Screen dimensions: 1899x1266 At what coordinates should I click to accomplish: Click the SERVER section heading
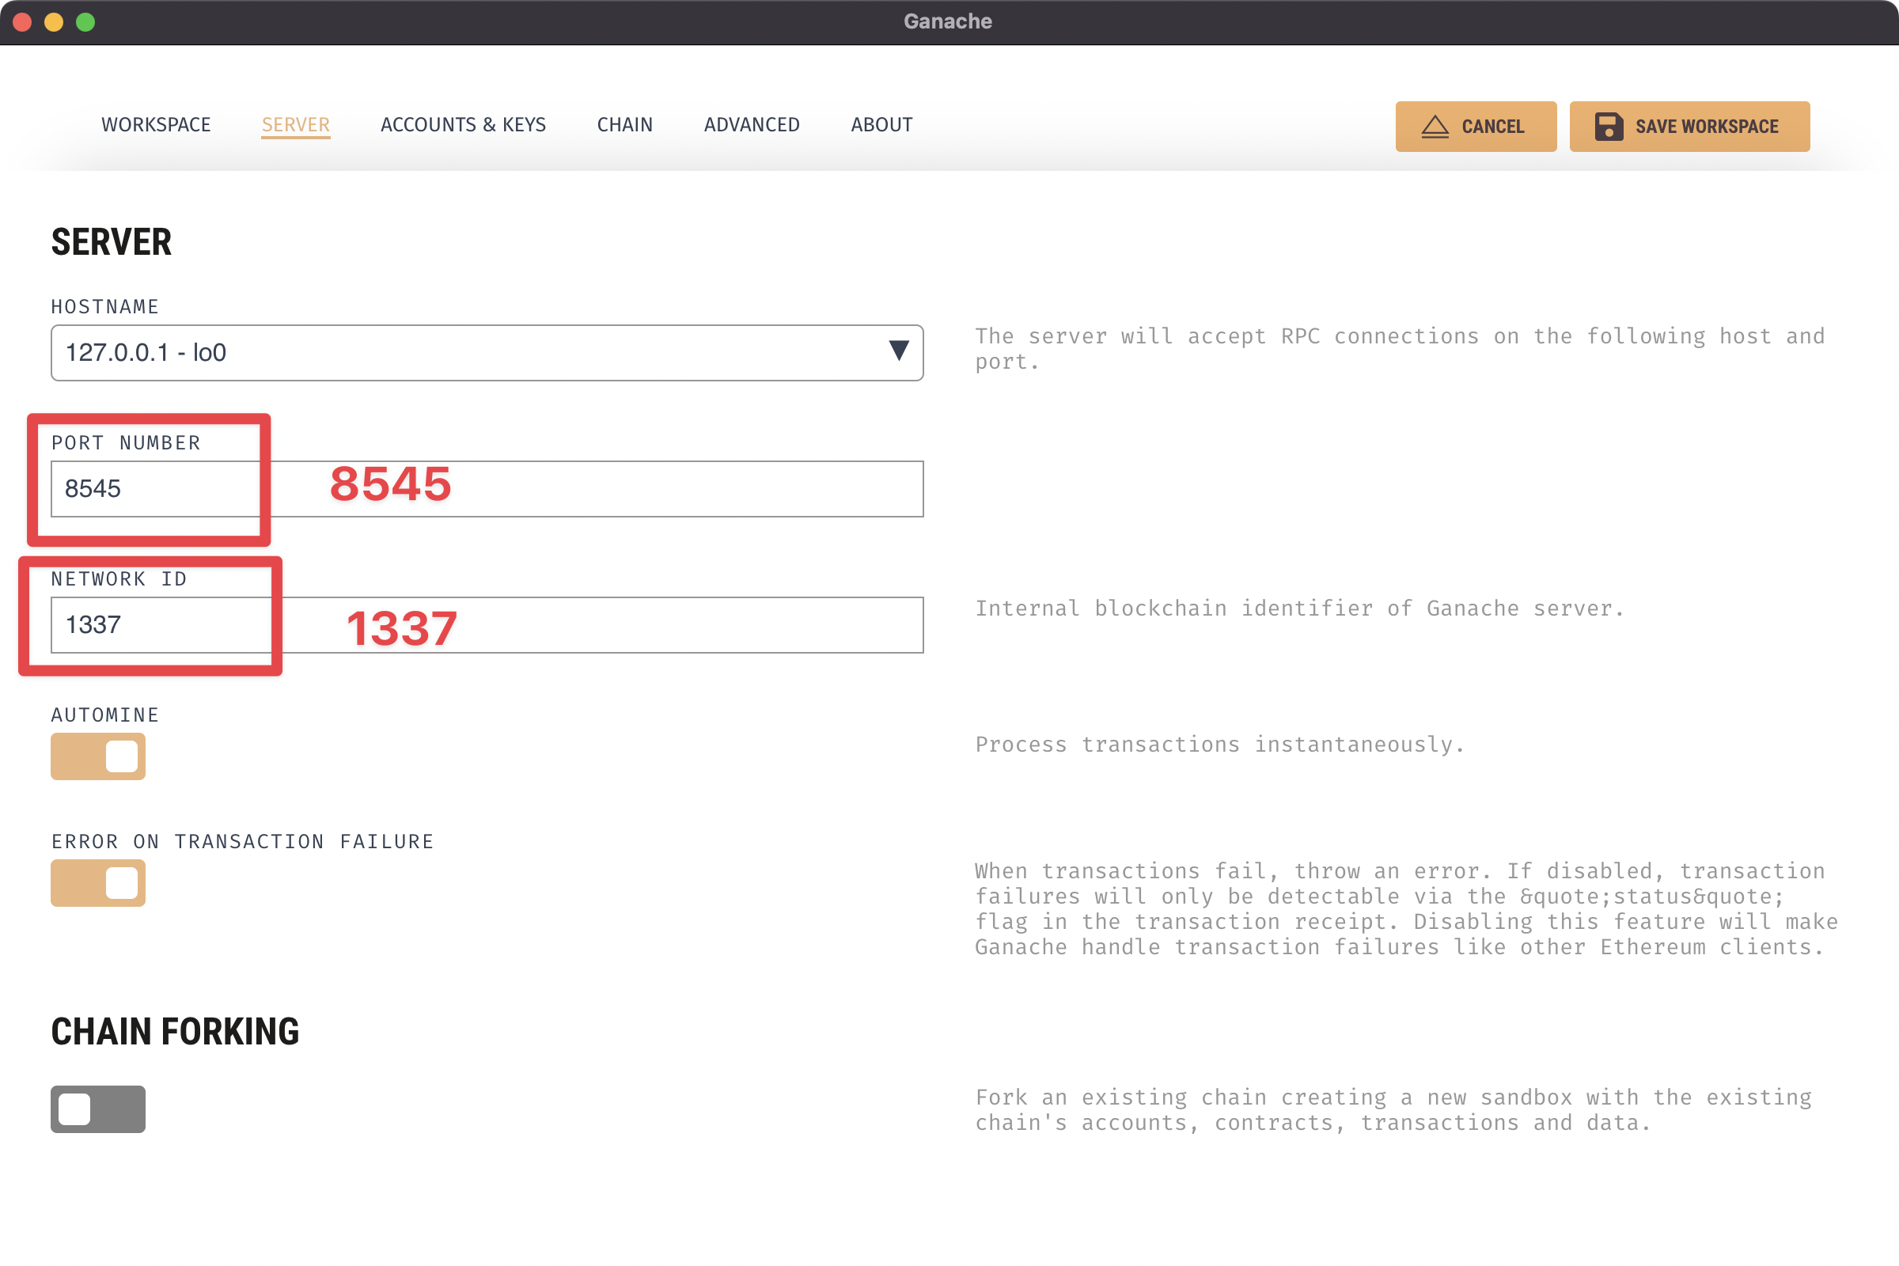(x=112, y=242)
